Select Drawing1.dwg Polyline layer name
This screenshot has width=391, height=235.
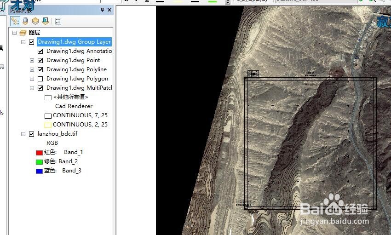point(76,69)
